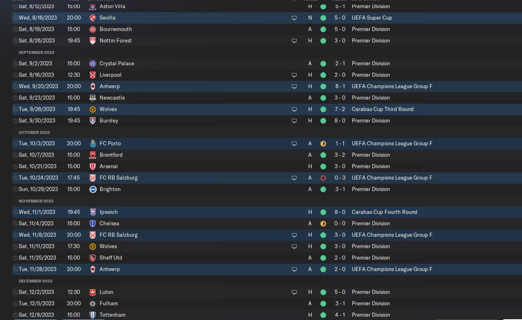
Task: Click the Nottm Forest club badge
Action: click(93, 41)
